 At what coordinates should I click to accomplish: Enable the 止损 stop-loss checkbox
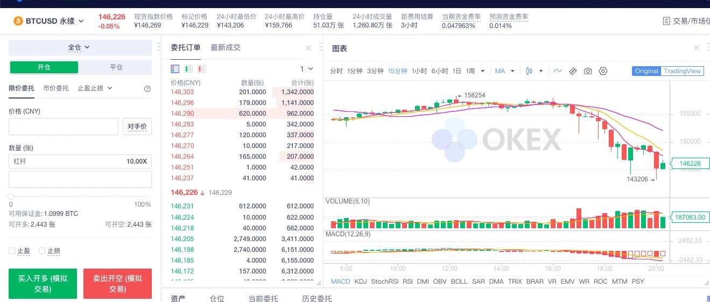(42, 251)
